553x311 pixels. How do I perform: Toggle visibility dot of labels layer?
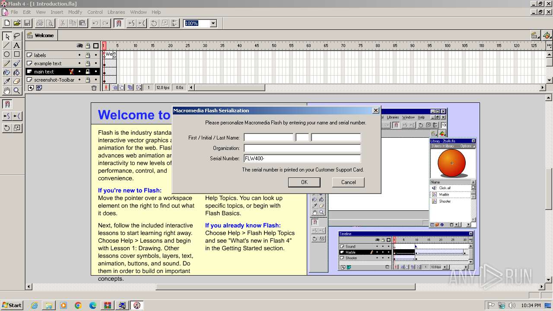point(79,55)
